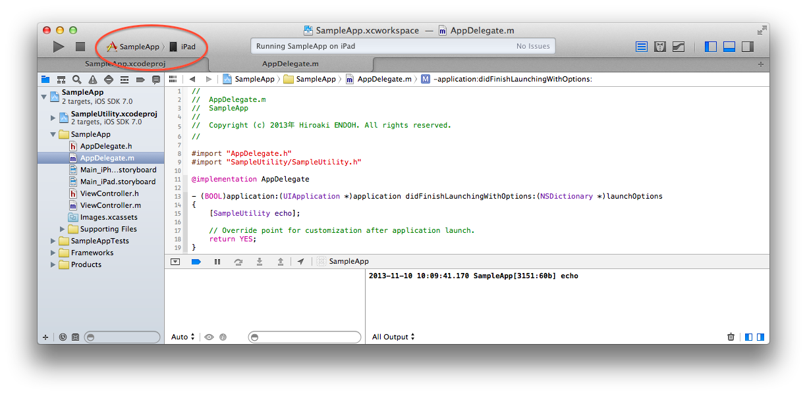This screenshot has height=396, width=807.
Task: Open the Issue navigator warning icon
Action: click(x=93, y=80)
